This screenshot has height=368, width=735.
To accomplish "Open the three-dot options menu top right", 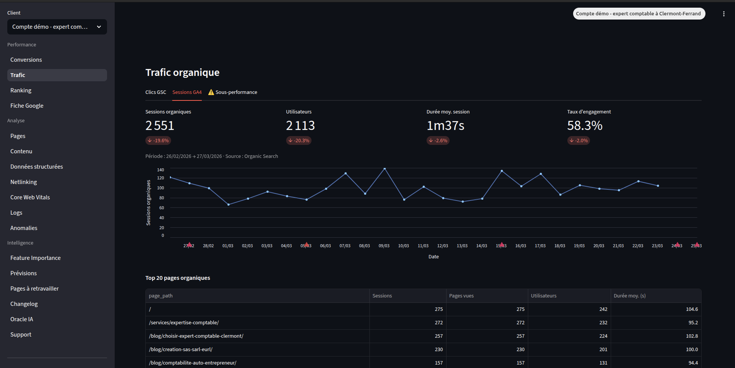I will 724,13.
